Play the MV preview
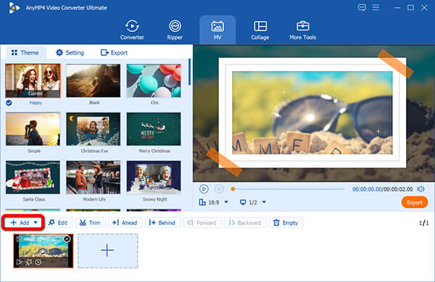The height and width of the screenshot is (282, 435). click(204, 189)
